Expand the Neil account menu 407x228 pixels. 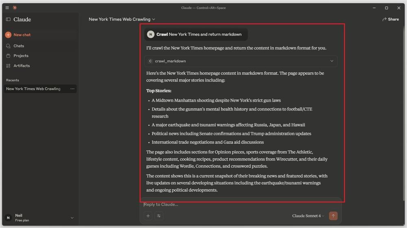coord(72,218)
